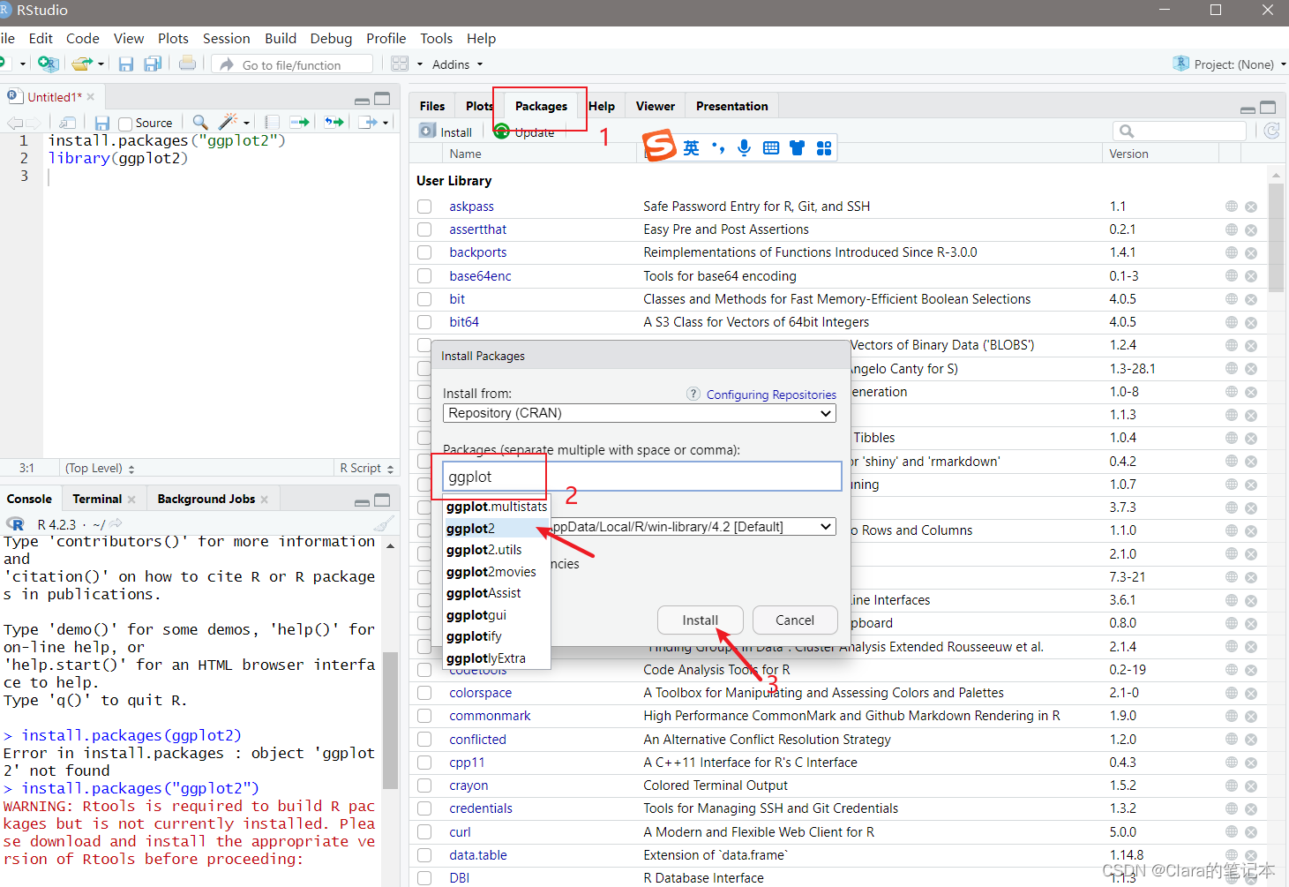Show Untitled1 in a new window
Image resolution: width=1289 pixels, height=887 pixels.
67,123
